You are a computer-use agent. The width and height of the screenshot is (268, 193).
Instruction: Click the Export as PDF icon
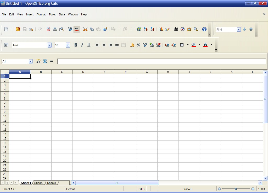(x=48, y=29)
